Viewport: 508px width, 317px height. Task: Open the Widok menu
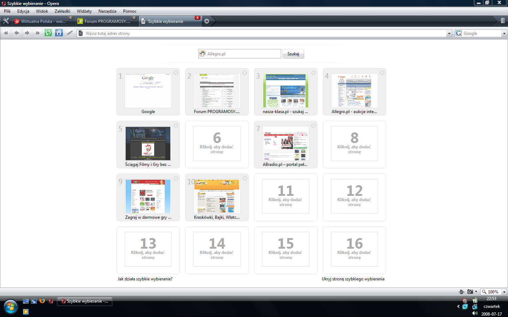[x=42, y=11]
